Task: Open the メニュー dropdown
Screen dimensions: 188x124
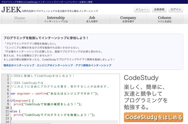Action: [142, 10]
